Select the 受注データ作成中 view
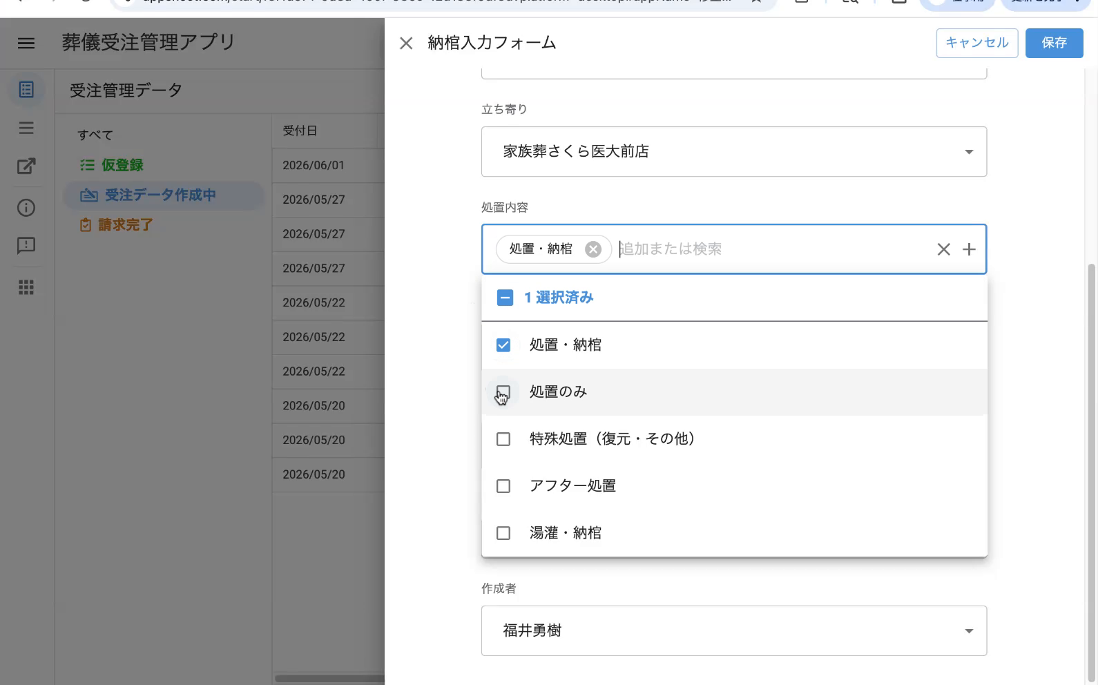 point(163,195)
